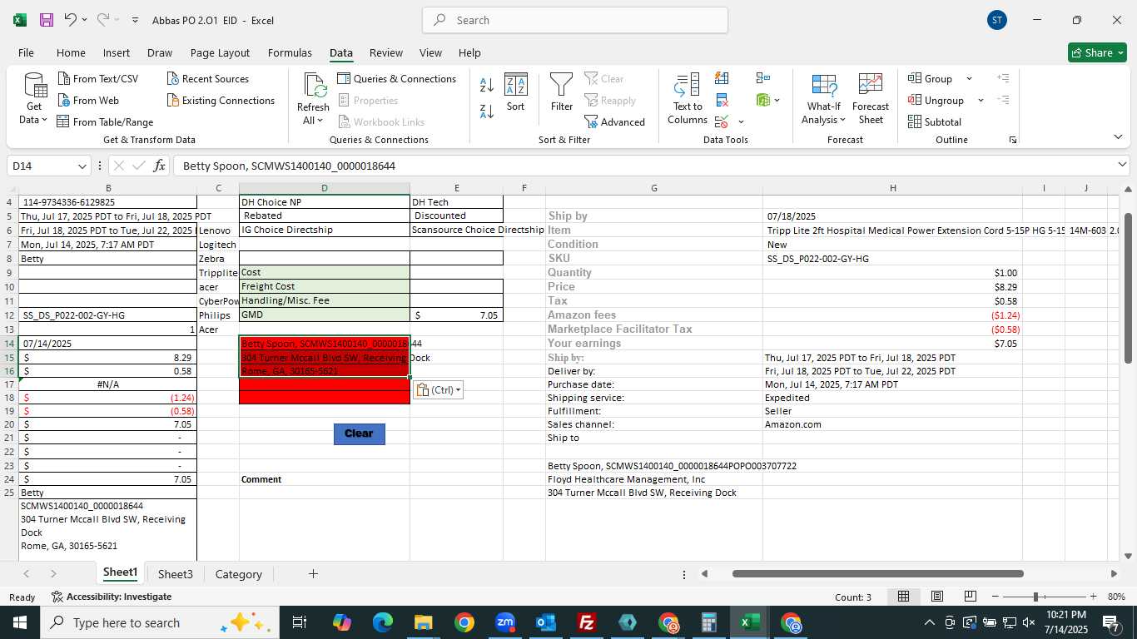This screenshot has width=1137, height=639.
Task: Sort A to Z ascending
Action: pos(487,85)
